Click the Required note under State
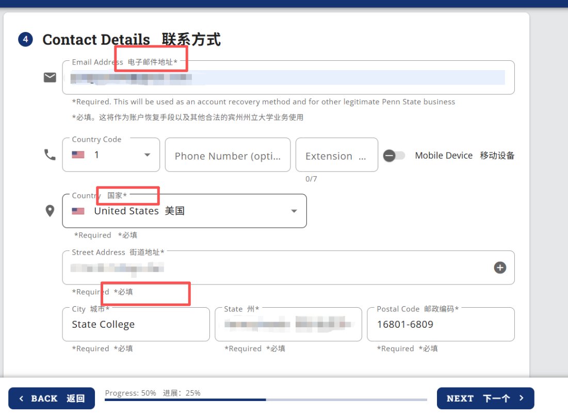The width and height of the screenshot is (568, 418). tap(255, 348)
